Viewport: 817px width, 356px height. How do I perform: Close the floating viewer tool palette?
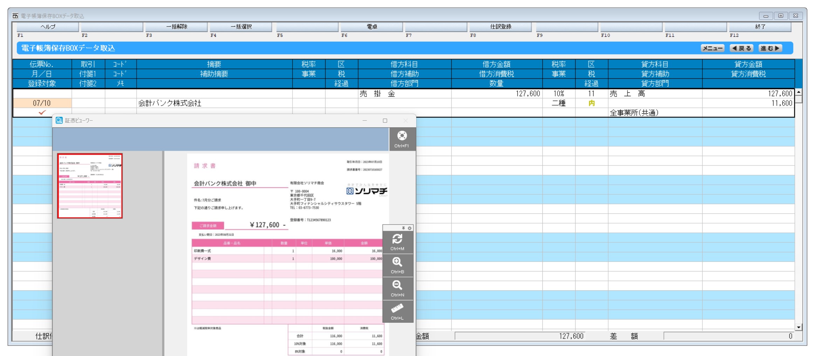[x=409, y=228]
